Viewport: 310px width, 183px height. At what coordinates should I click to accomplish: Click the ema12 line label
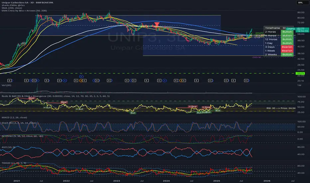pyautogui.click(x=259, y=33)
